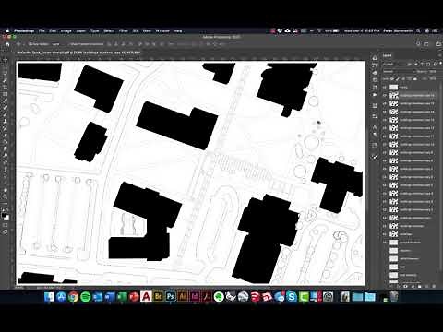Open the workspace switcher dropdown

tap(426, 44)
